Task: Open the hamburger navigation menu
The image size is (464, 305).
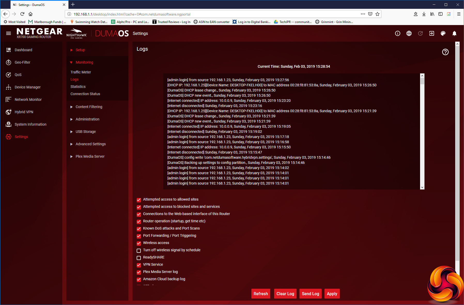Action: tap(9, 33)
